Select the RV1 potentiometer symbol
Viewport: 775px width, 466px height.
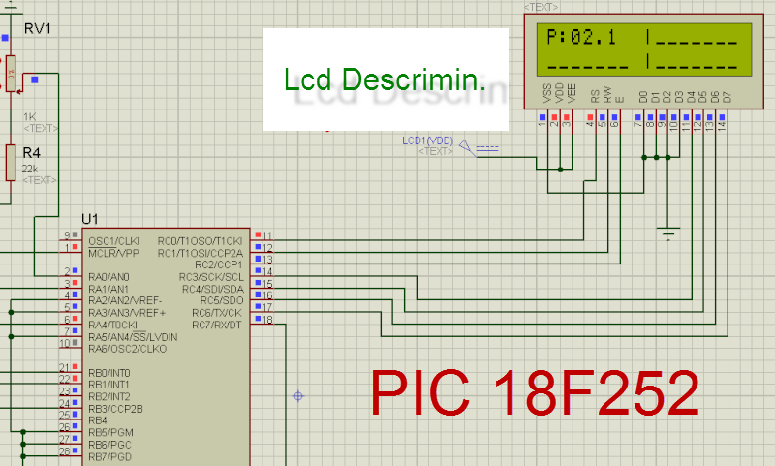click(x=11, y=74)
